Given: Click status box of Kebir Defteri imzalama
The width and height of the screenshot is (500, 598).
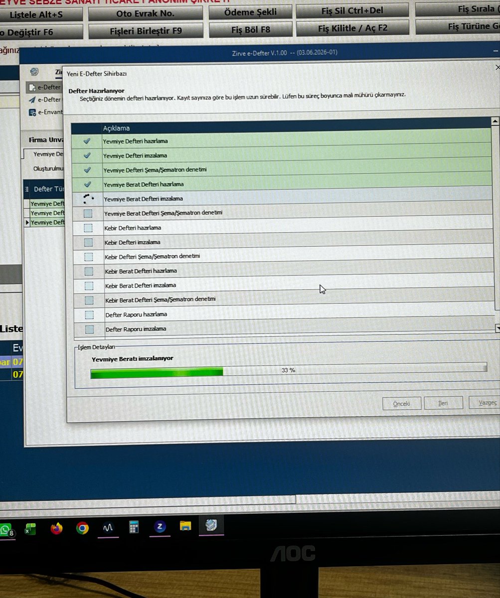Looking at the screenshot, I should click(x=89, y=243).
